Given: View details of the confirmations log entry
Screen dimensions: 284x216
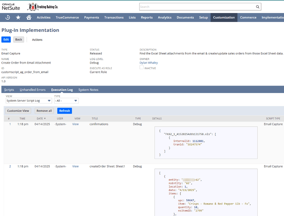Looking at the screenshot, I should pyautogui.click(x=75, y=124).
